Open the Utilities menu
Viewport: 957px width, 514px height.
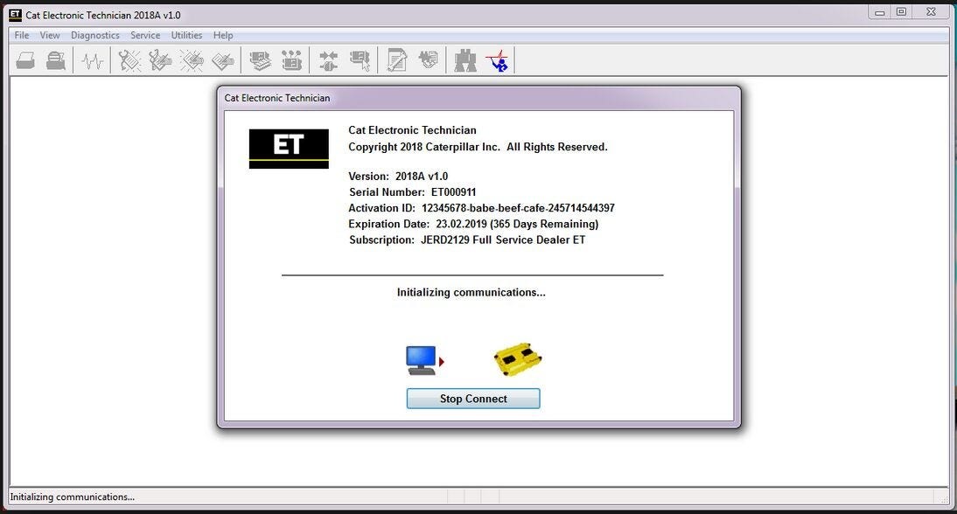186,35
